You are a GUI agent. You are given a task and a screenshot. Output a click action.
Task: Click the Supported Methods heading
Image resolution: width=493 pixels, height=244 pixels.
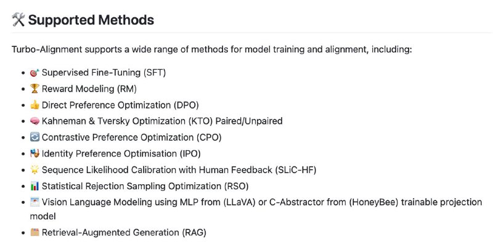(x=91, y=20)
